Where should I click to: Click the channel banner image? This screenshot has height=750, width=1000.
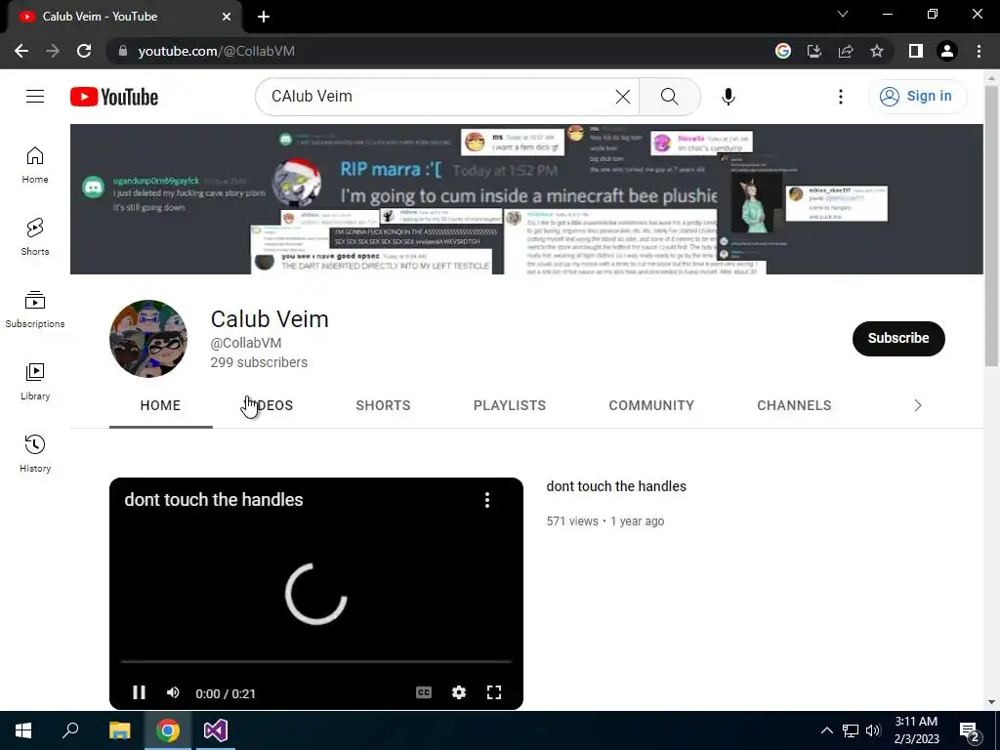click(526, 199)
